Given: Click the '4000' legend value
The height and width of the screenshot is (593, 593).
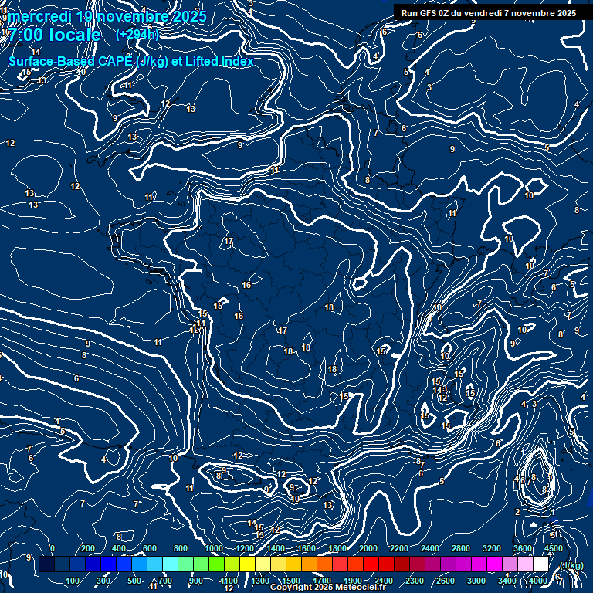Looking at the screenshot, I should (x=538, y=581).
